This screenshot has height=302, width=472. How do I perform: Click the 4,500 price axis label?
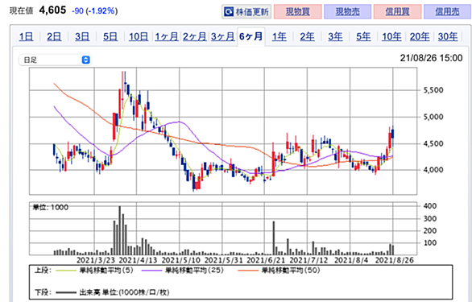point(433,143)
